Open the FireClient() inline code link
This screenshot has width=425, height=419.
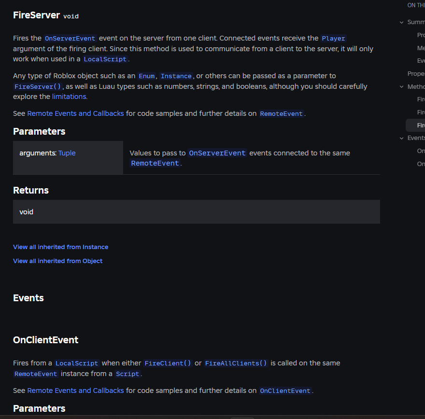pos(168,363)
